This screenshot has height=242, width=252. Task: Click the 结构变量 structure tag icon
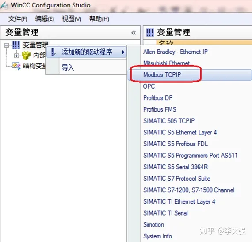click(16, 66)
